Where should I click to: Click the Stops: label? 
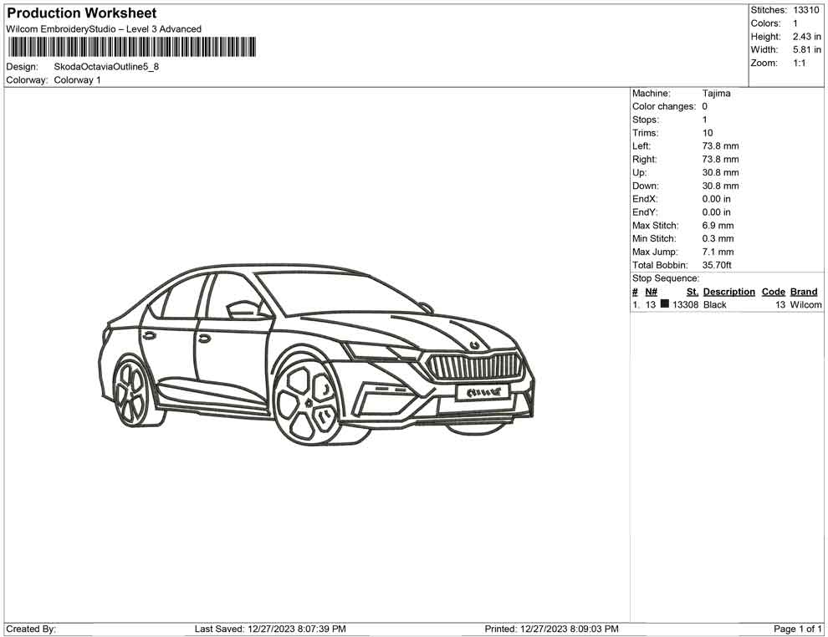[x=646, y=120]
